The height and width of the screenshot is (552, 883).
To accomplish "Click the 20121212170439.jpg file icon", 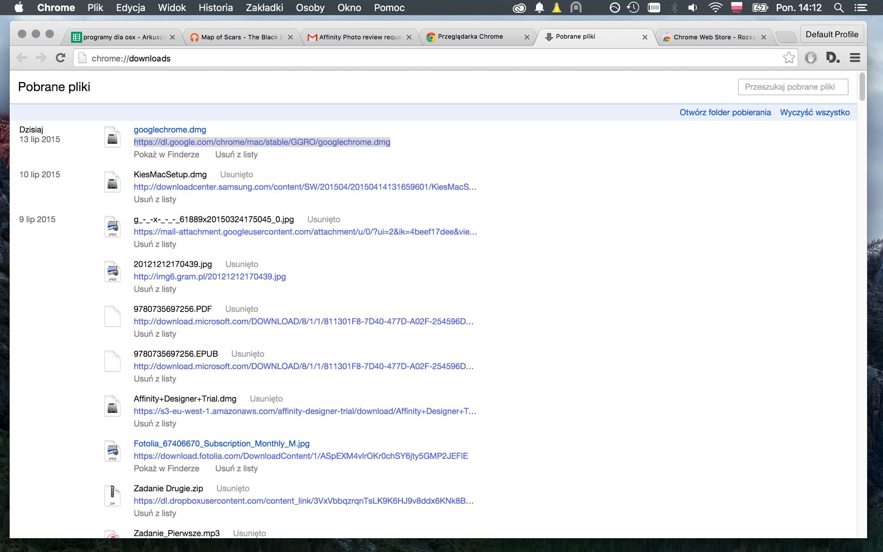I will pos(112,272).
